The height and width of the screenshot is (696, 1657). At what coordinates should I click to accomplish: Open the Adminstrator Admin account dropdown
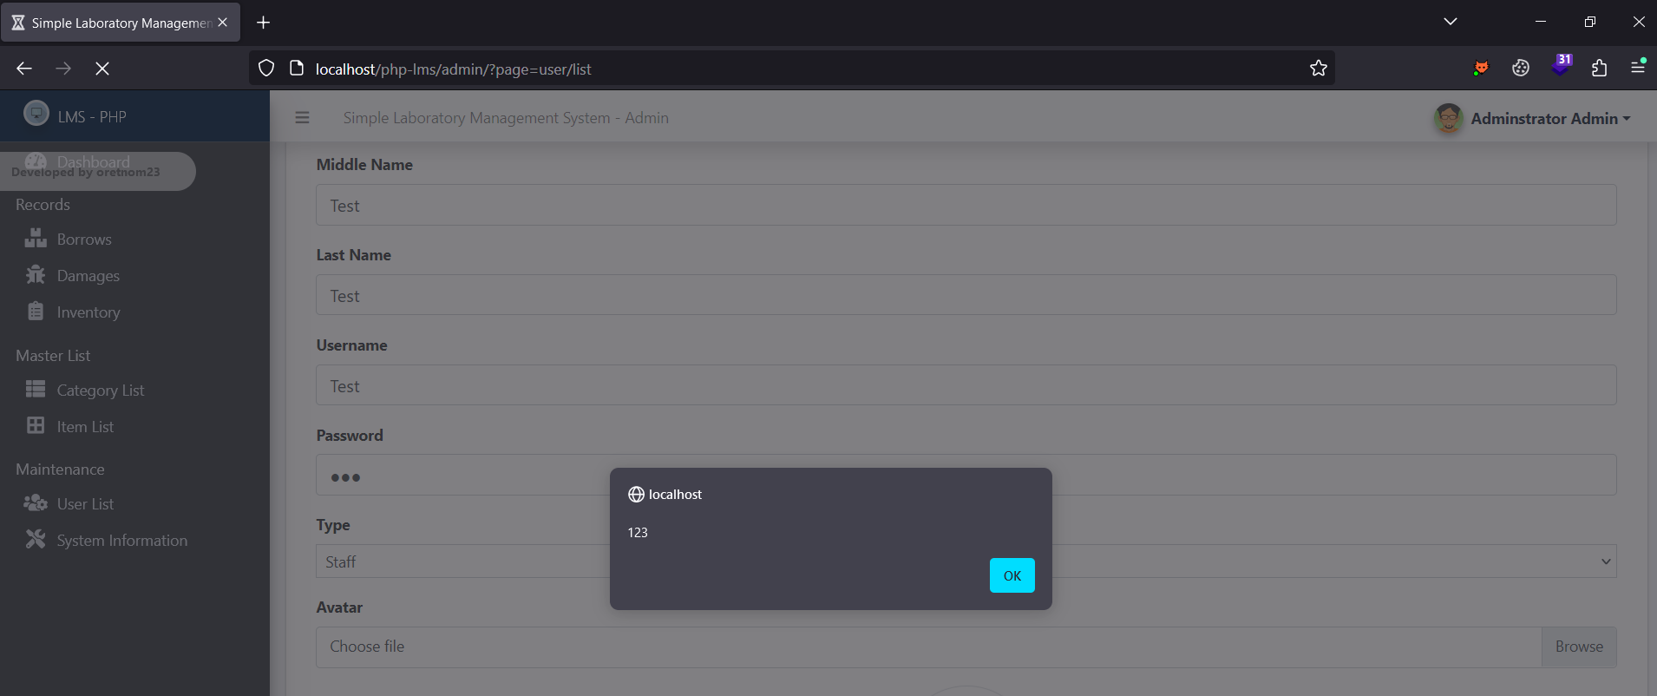point(1551,118)
